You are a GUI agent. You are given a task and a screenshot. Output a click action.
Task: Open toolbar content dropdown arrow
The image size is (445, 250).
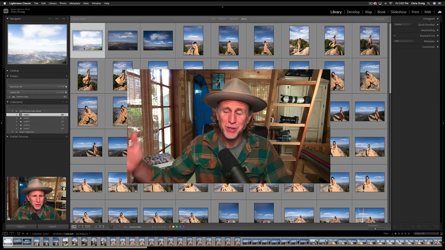coord(389,227)
